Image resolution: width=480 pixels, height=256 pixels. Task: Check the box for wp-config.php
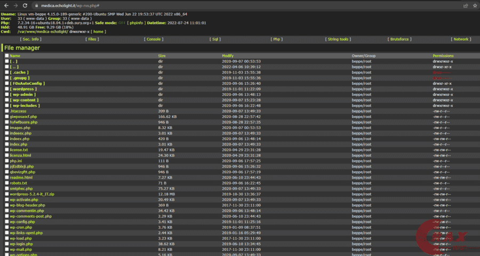(x=7, y=222)
